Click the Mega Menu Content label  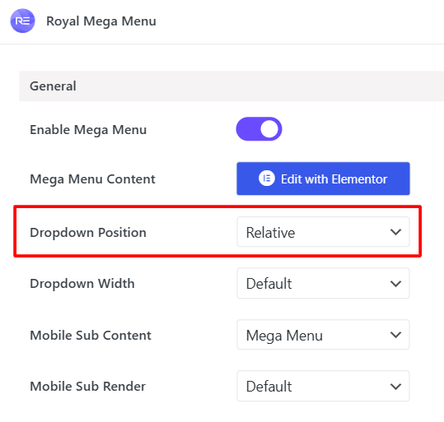coord(92,179)
